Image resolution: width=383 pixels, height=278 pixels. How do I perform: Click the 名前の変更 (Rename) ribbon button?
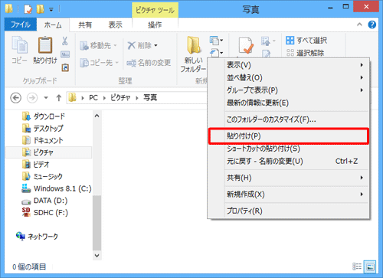[x=149, y=63]
